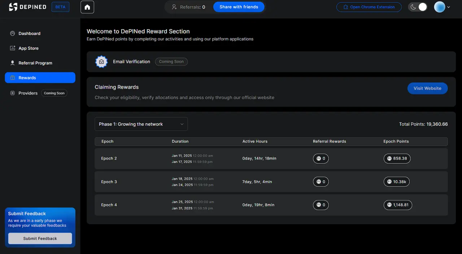
Task: Click the BETA badge
Action: (60, 7)
